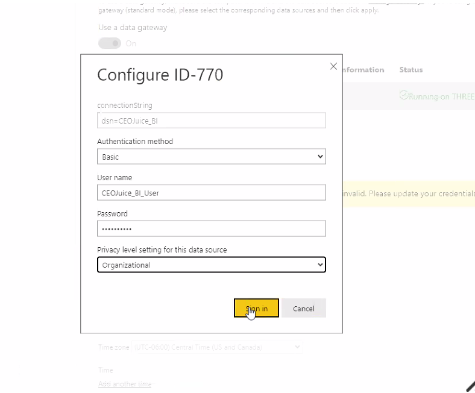Click the User name label
Image resolution: width=475 pixels, height=393 pixels.
click(115, 178)
